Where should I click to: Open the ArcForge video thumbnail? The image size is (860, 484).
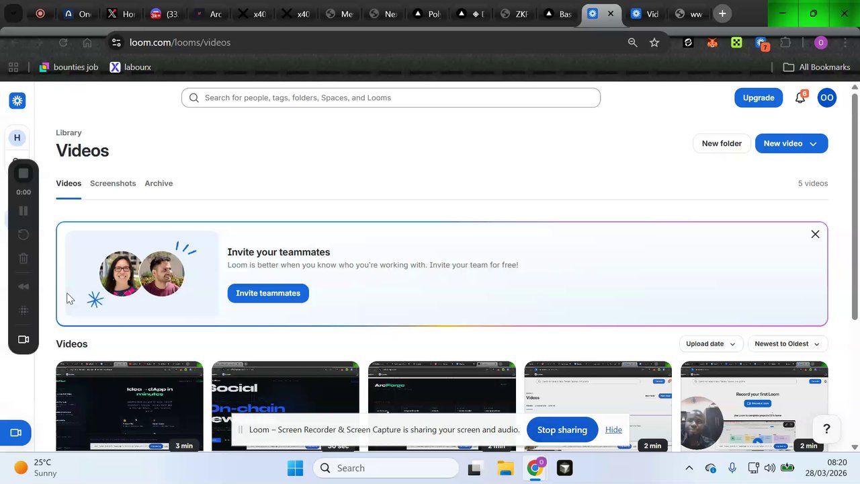(x=442, y=406)
